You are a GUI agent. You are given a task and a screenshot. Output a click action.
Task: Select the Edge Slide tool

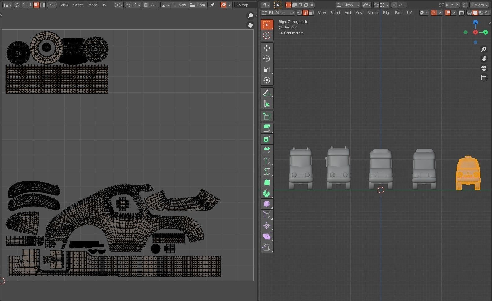(267, 215)
